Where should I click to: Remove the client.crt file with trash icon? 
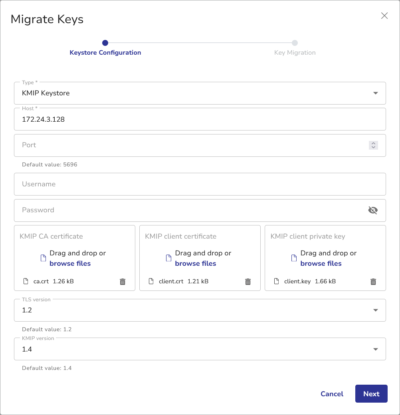pos(248,282)
